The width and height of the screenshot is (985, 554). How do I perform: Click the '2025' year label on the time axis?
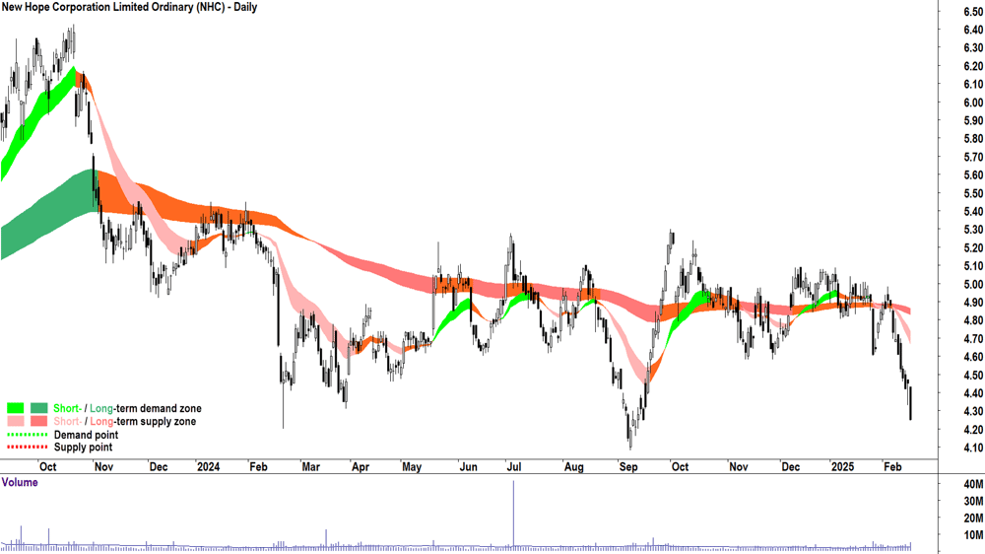tap(842, 466)
